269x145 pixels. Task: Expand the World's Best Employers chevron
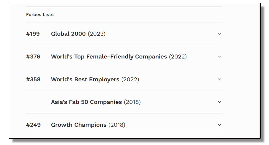click(219, 79)
